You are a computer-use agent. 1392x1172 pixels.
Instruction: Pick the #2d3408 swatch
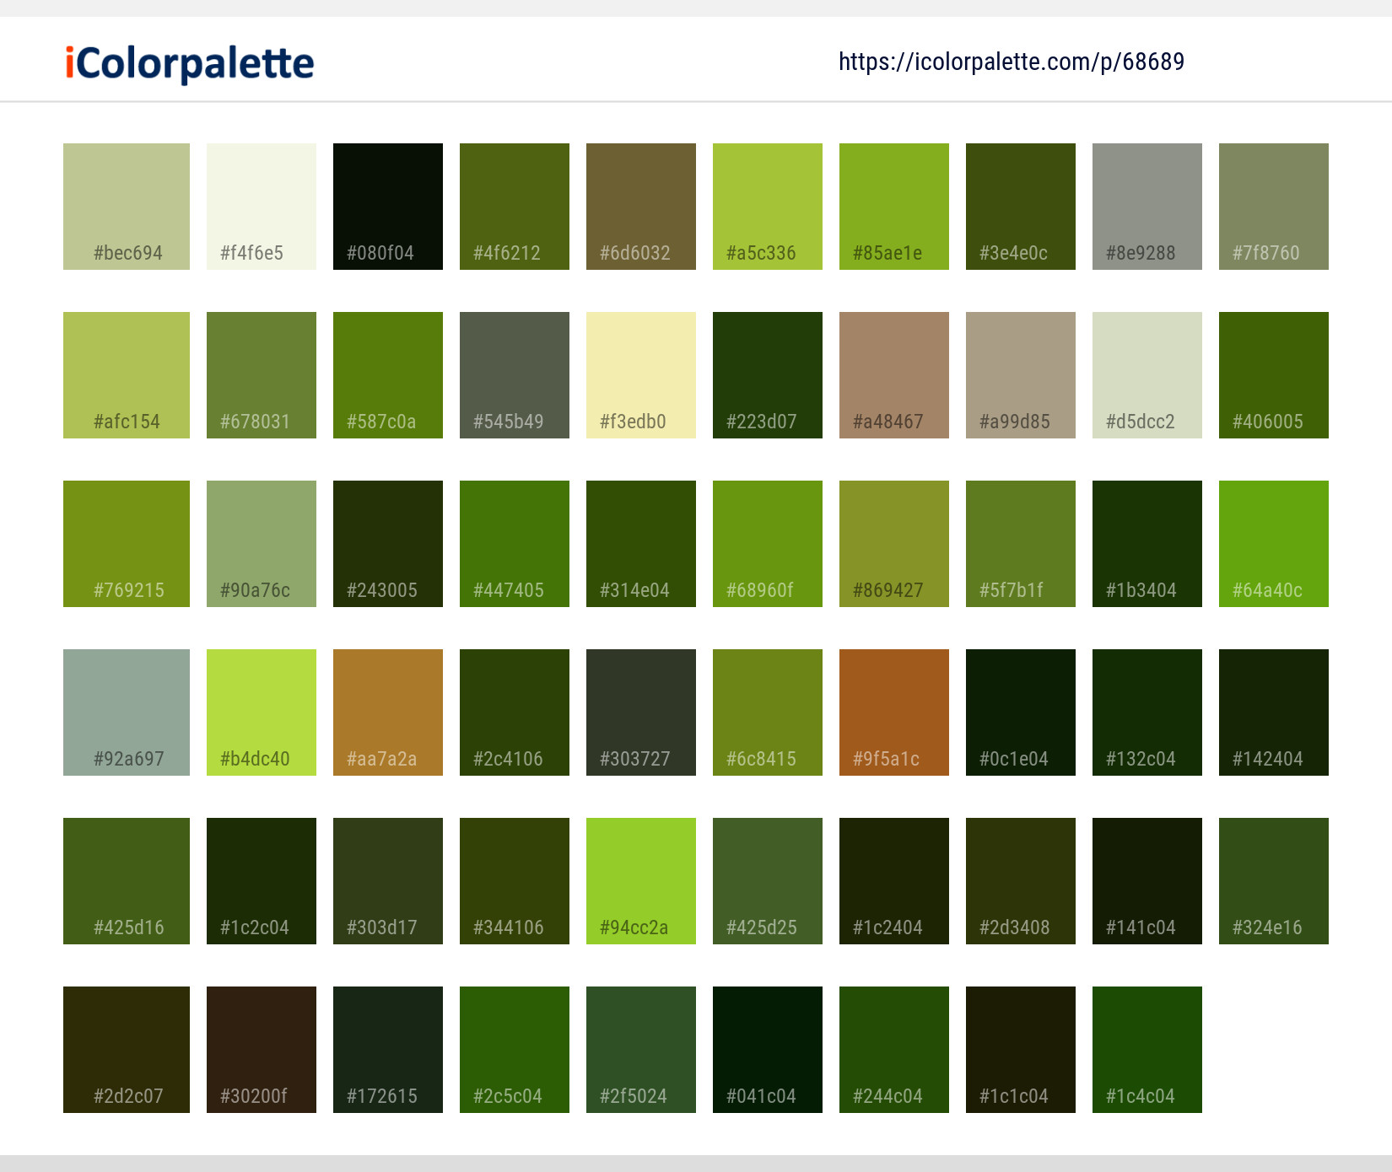[1021, 881]
